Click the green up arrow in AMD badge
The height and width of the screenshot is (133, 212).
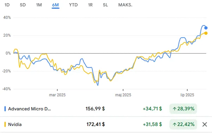pyautogui.click(x=175, y=109)
